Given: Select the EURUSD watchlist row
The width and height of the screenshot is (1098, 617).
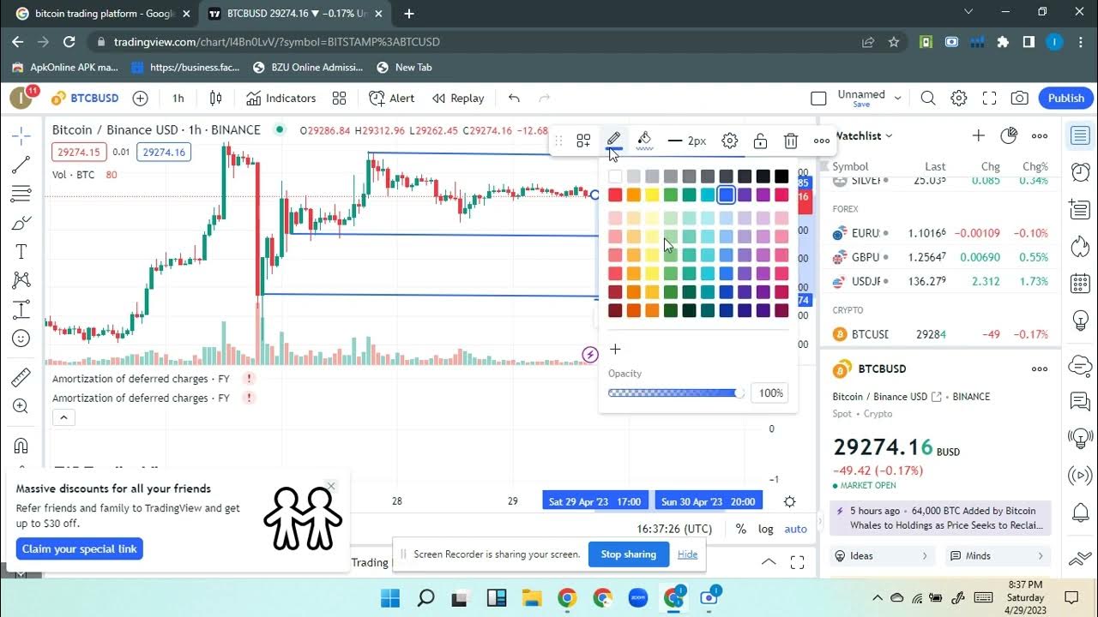Looking at the screenshot, I should click(940, 233).
